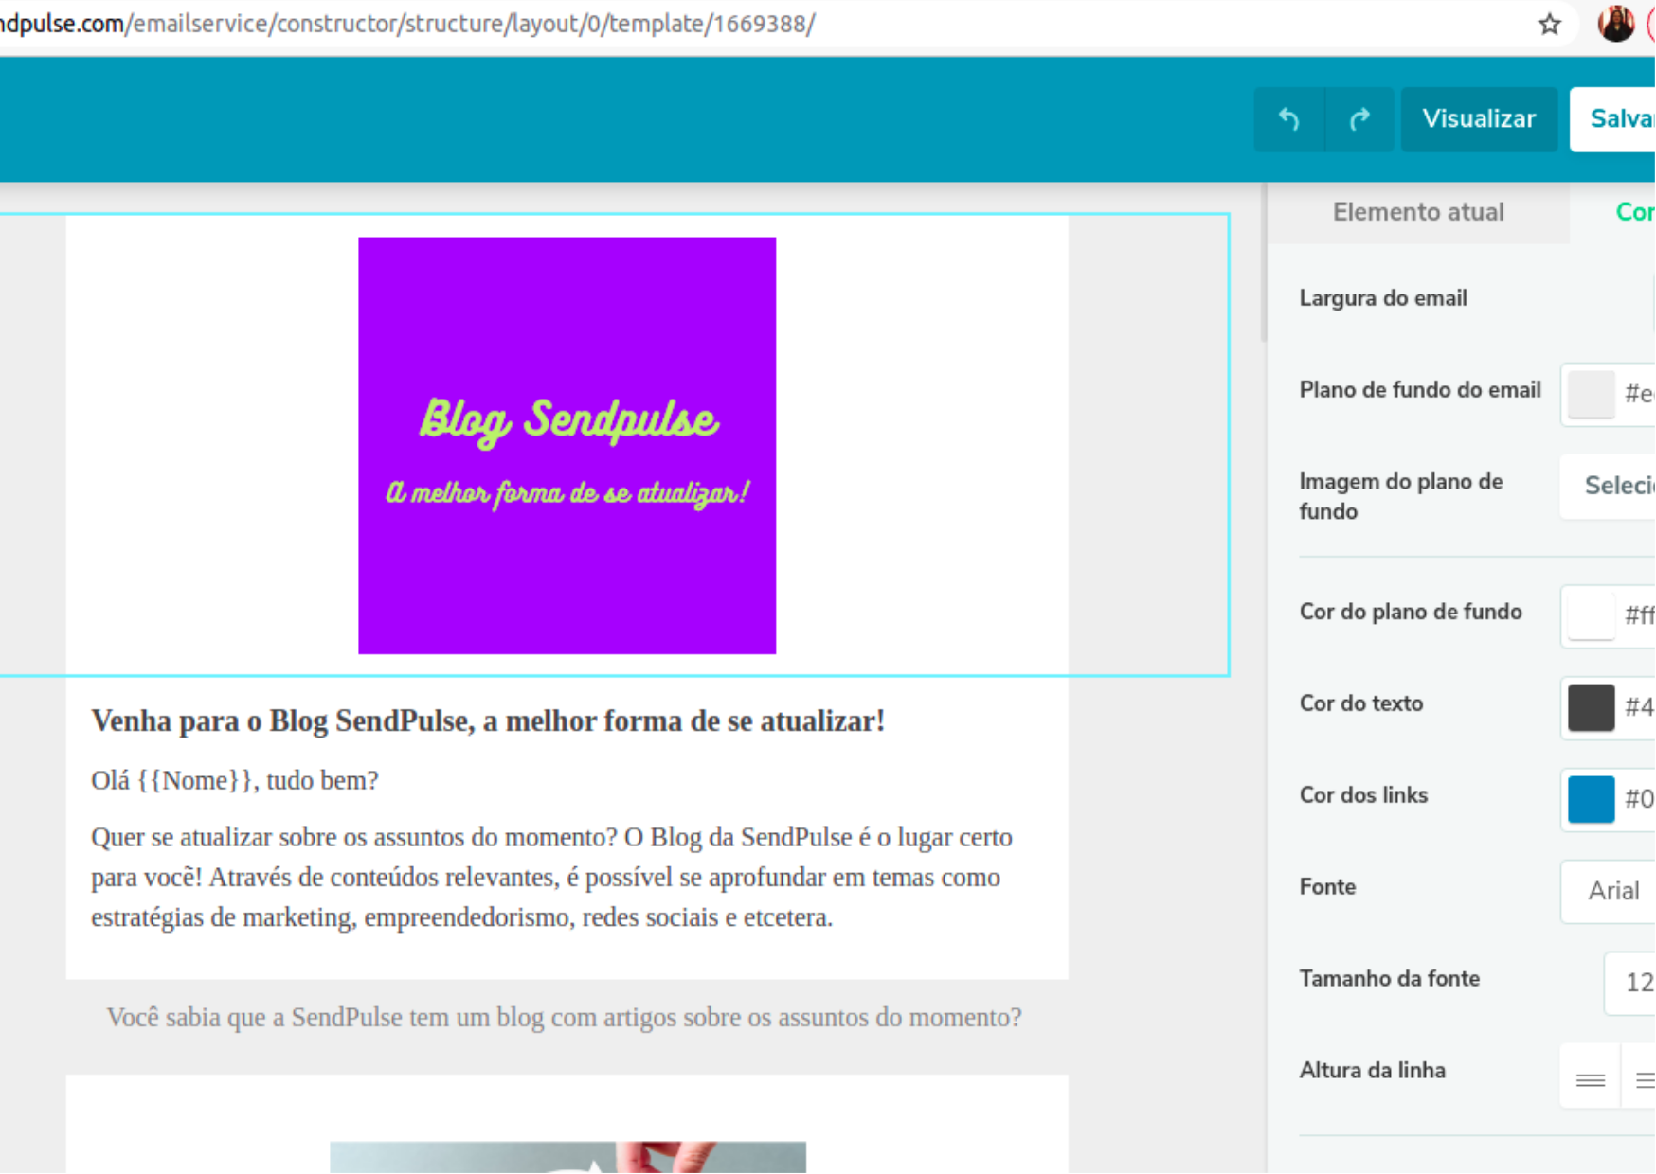Pick the email background color swatch
The width and height of the screenshot is (1656, 1174).
click(1591, 394)
